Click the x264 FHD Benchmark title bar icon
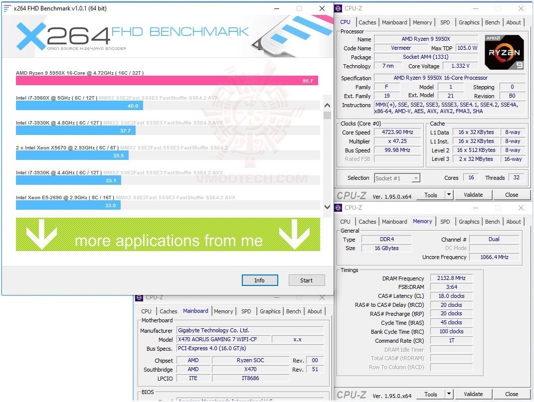Screen dimensions: 534x402 point(7,8)
